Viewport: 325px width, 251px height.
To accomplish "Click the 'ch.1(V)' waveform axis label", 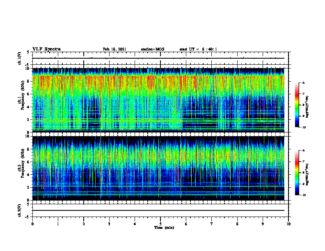I will click(x=19, y=58).
